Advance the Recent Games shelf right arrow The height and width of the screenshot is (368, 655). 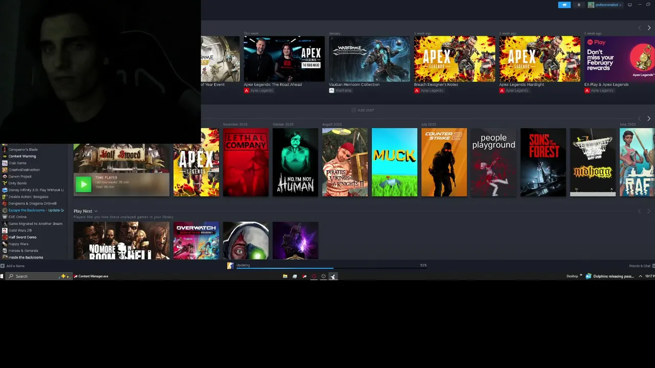pyautogui.click(x=649, y=119)
